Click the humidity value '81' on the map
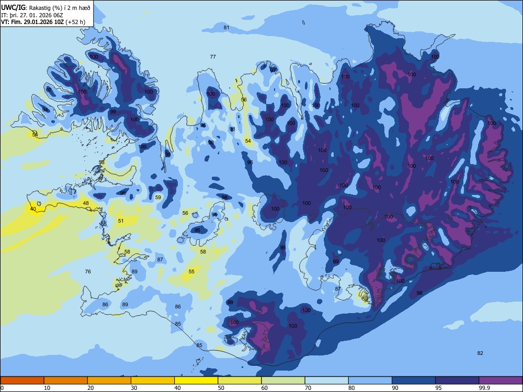523x392 pixels. click(x=226, y=27)
